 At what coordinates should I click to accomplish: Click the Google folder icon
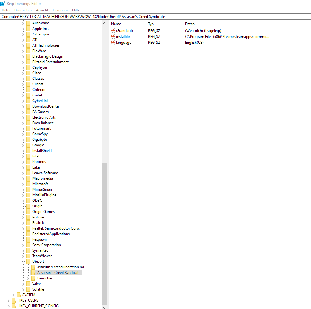[29, 145]
